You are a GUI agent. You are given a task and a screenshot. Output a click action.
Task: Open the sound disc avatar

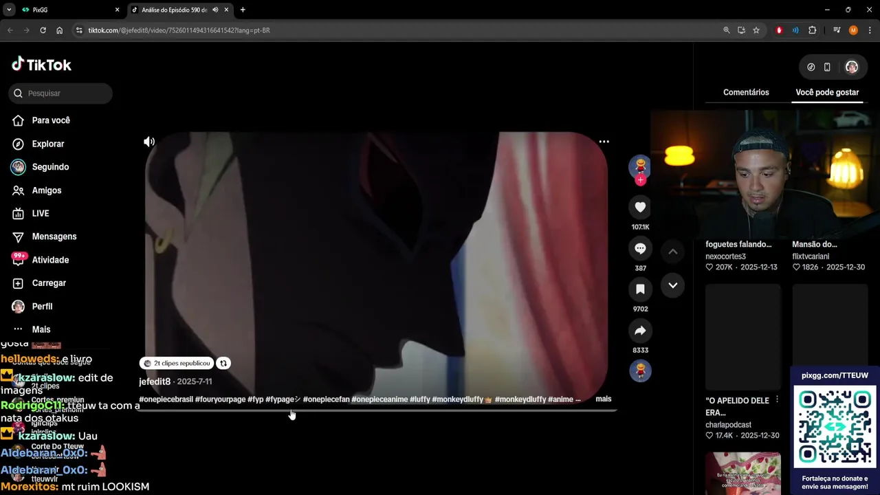point(640,371)
